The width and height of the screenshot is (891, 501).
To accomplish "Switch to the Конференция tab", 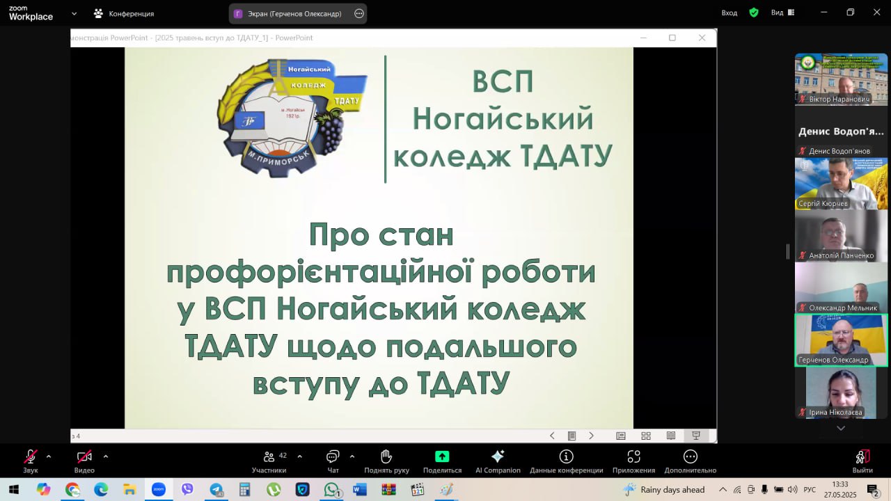I will 124,13.
